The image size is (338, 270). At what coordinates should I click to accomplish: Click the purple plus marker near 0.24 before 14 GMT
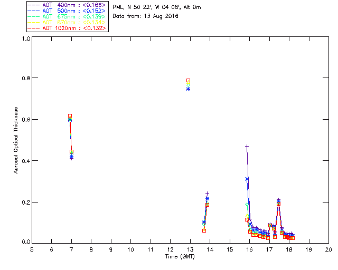coord(207,194)
